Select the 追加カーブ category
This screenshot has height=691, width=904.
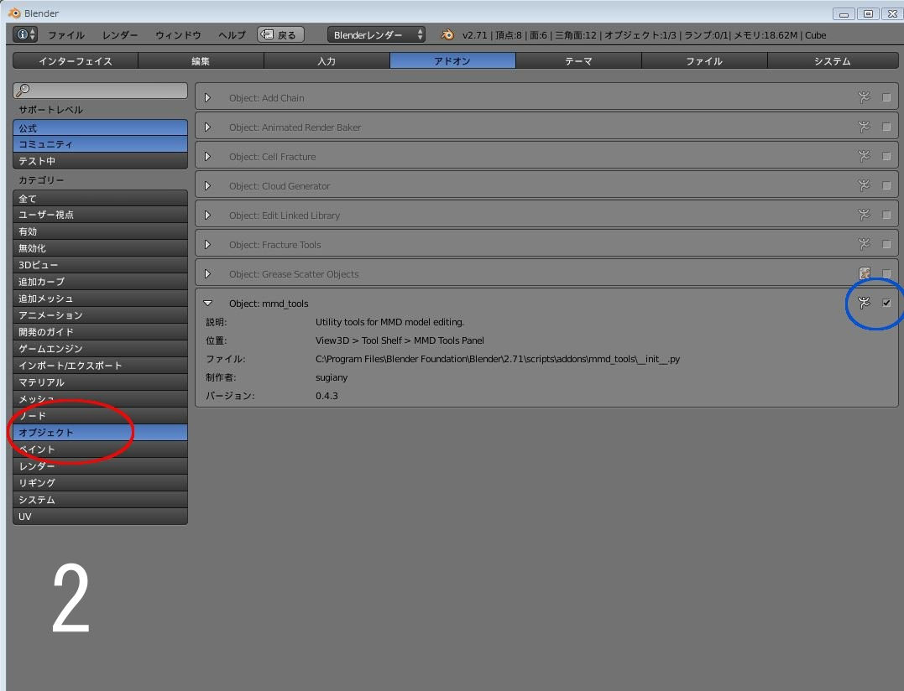pyautogui.click(x=101, y=282)
